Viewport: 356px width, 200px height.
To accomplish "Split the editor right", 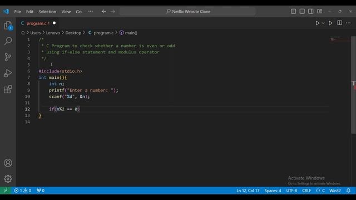I will point(339,23).
